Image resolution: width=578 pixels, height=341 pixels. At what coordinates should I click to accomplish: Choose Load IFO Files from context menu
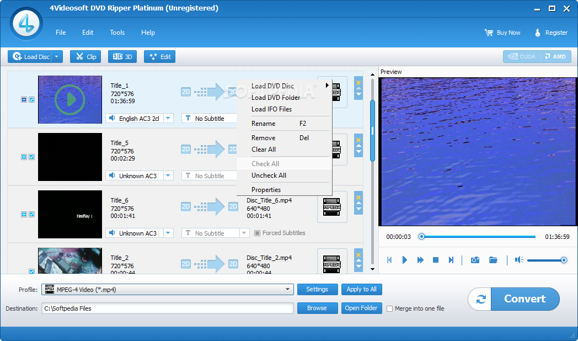pos(284,109)
